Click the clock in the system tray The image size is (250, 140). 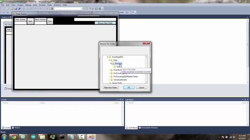[x=242, y=137]
